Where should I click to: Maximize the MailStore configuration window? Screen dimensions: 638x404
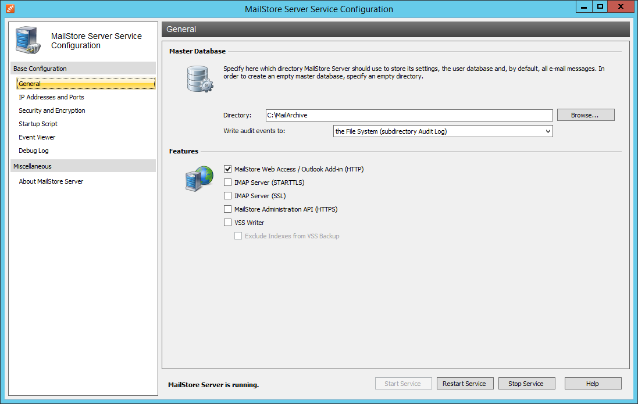[x=600, y=6]
